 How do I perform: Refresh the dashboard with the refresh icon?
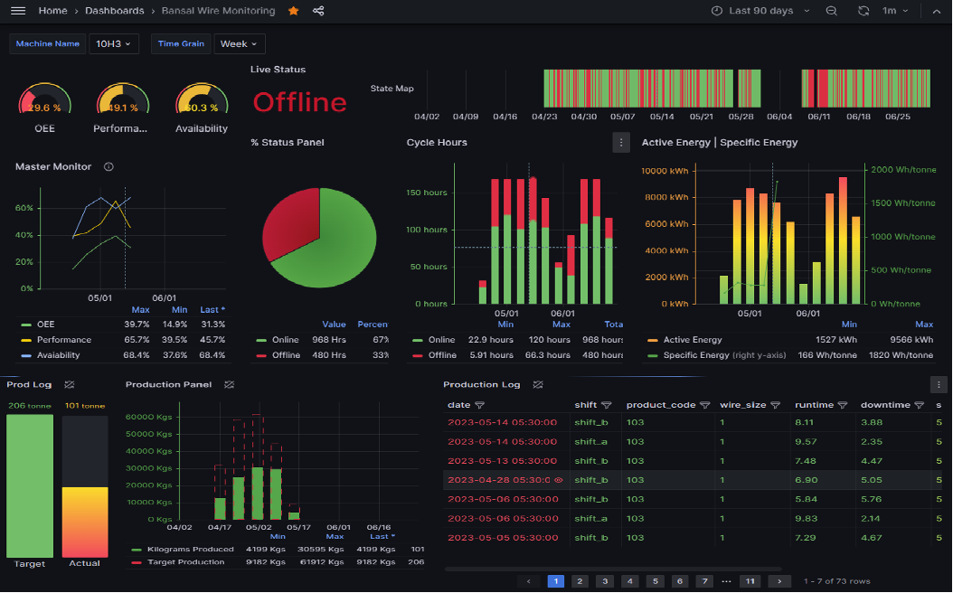pyautogui.click(x=864, y=12)
